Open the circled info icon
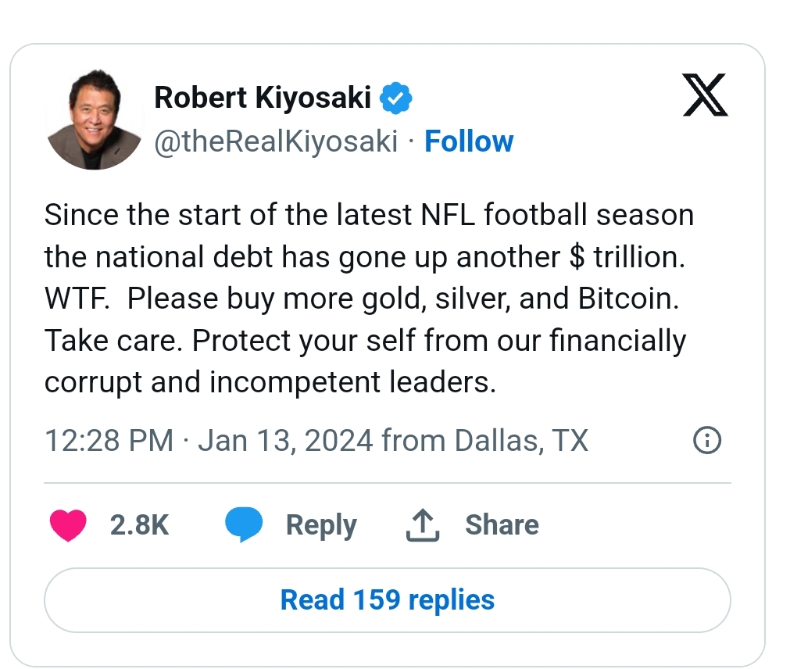Screen dimensions: 790x669 tap(707, 440)
